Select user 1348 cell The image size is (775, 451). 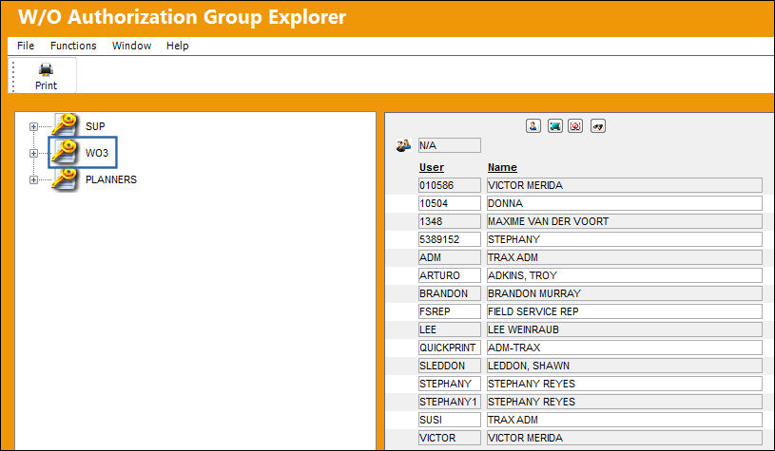pyautogui.click(x=449, y=221)
